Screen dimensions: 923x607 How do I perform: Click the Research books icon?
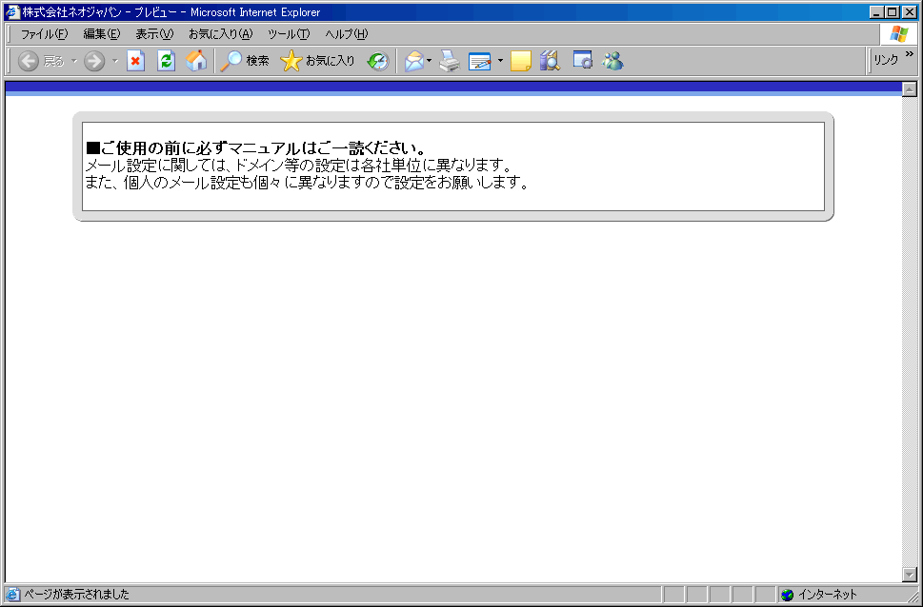pos(550,61)
